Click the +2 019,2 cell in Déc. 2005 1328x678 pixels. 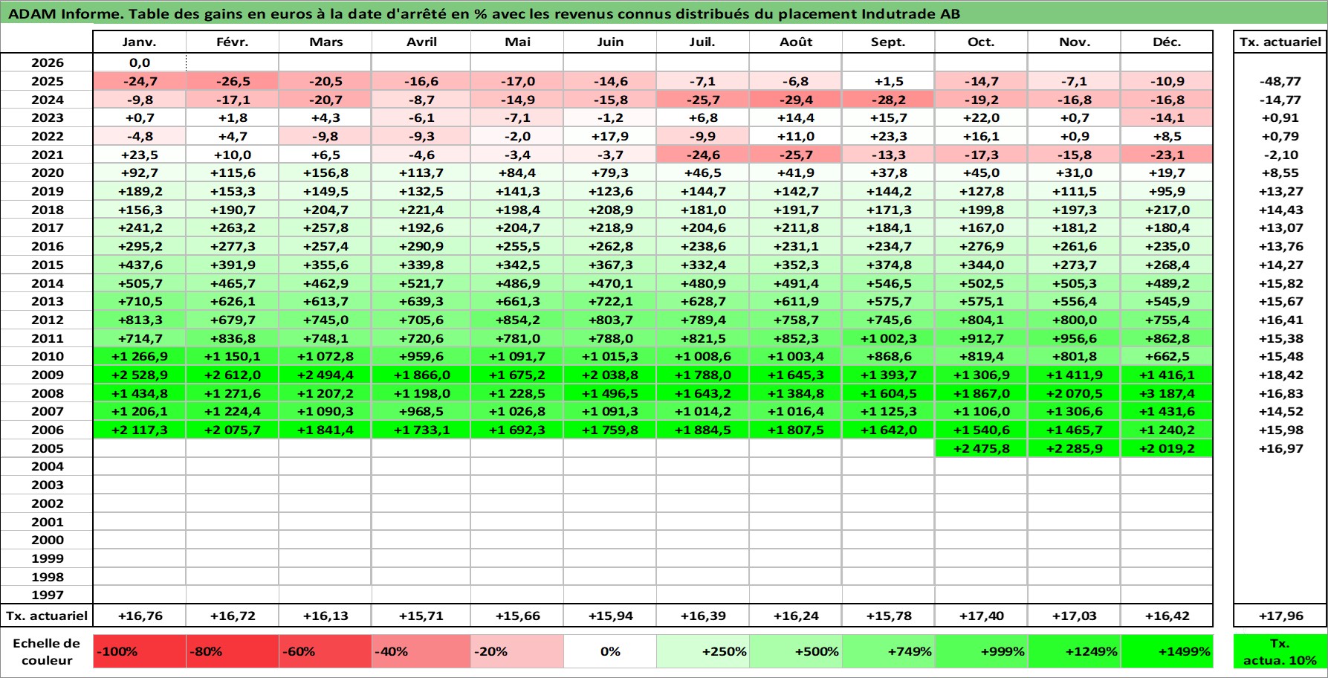coord(1167,448)
